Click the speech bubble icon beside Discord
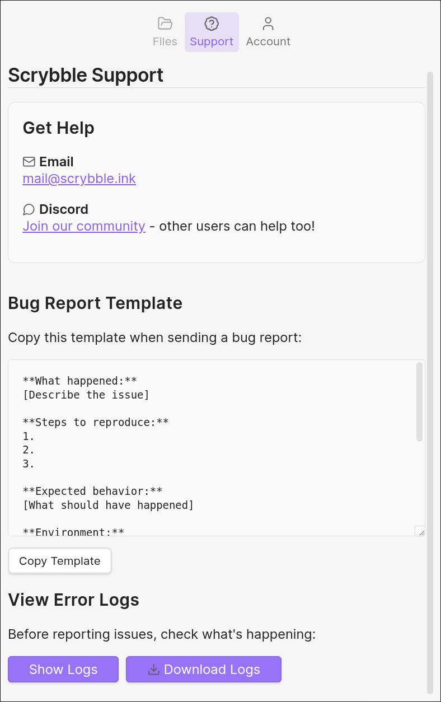The width and height of the screenshot is (441, 702). tap(29, 209)
